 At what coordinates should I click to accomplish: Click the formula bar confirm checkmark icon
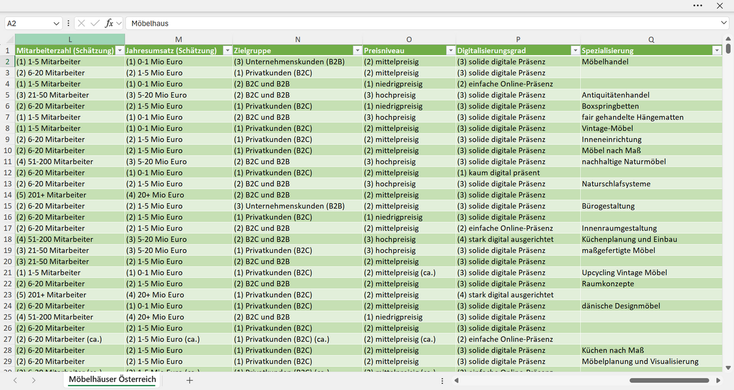tap(95, 23)
